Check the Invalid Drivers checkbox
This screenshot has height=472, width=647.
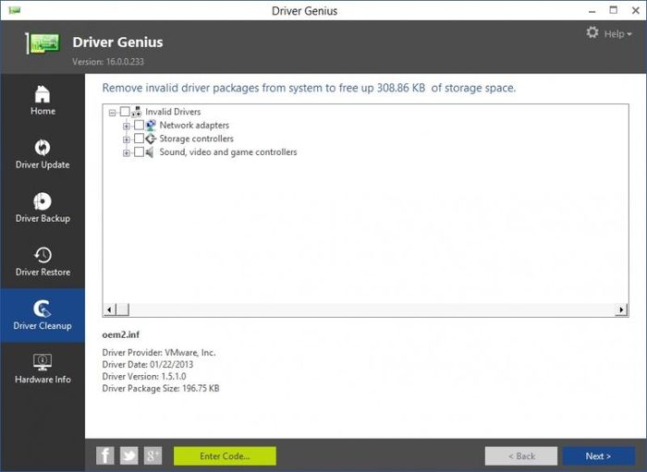tap(125, 112)
